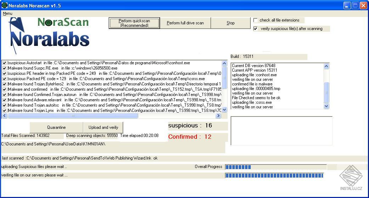Enable check all file extensions checkbox

pos(255,20)
